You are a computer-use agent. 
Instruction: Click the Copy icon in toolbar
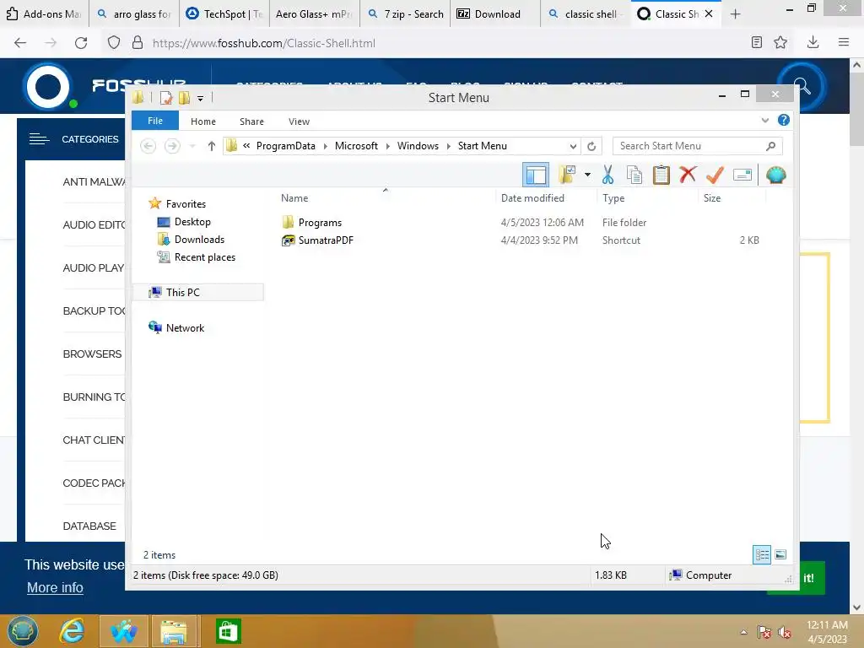[x=634, y=175]
